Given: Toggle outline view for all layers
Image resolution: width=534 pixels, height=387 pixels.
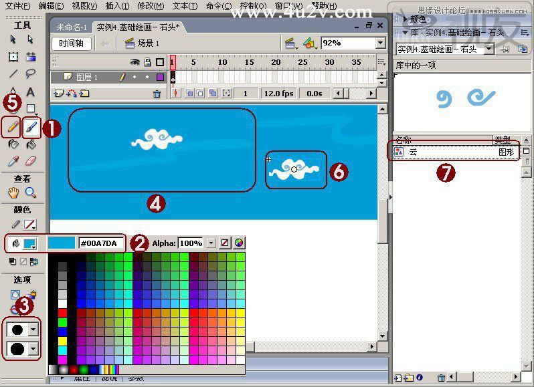Looking at the screenshot, I should click(159, 62).
